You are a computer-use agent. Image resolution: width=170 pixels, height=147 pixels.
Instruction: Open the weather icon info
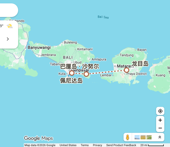[10, 26]
